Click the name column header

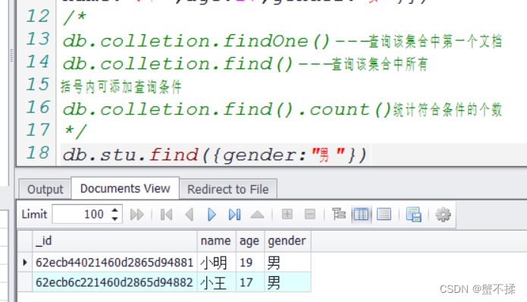pyautogui.click(x=216, y=241)
